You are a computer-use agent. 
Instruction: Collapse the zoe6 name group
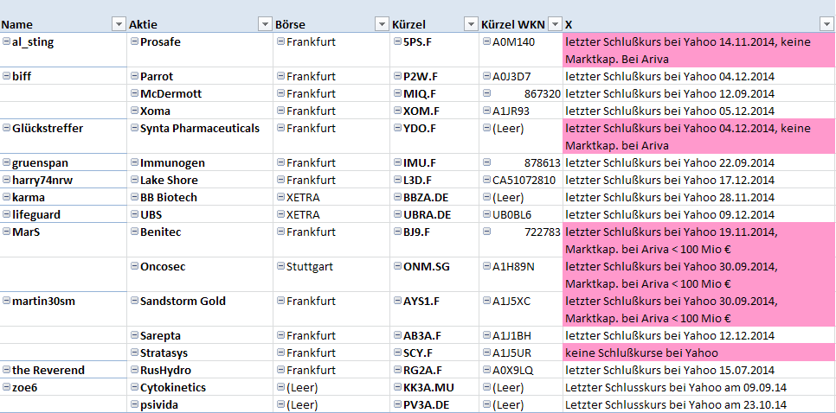click(x=7, y=387)
